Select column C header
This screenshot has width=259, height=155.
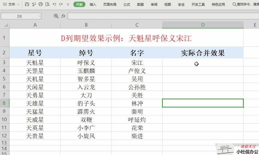[137, 25]
